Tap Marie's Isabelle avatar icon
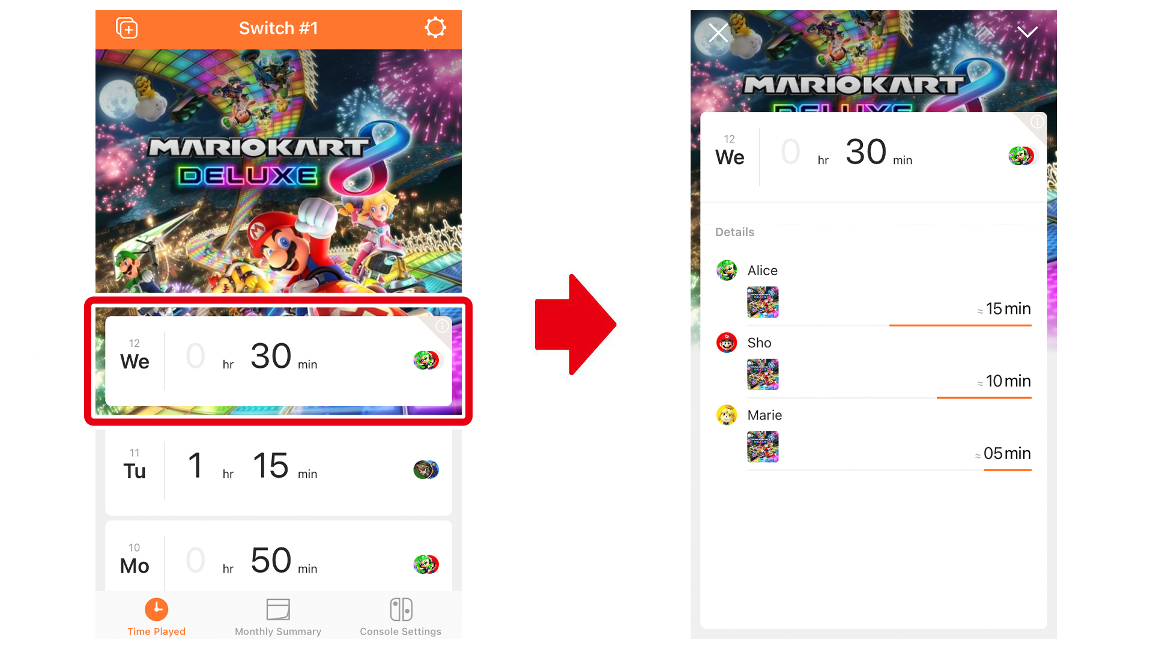The image size is (1153, 649). click(727, 415)
